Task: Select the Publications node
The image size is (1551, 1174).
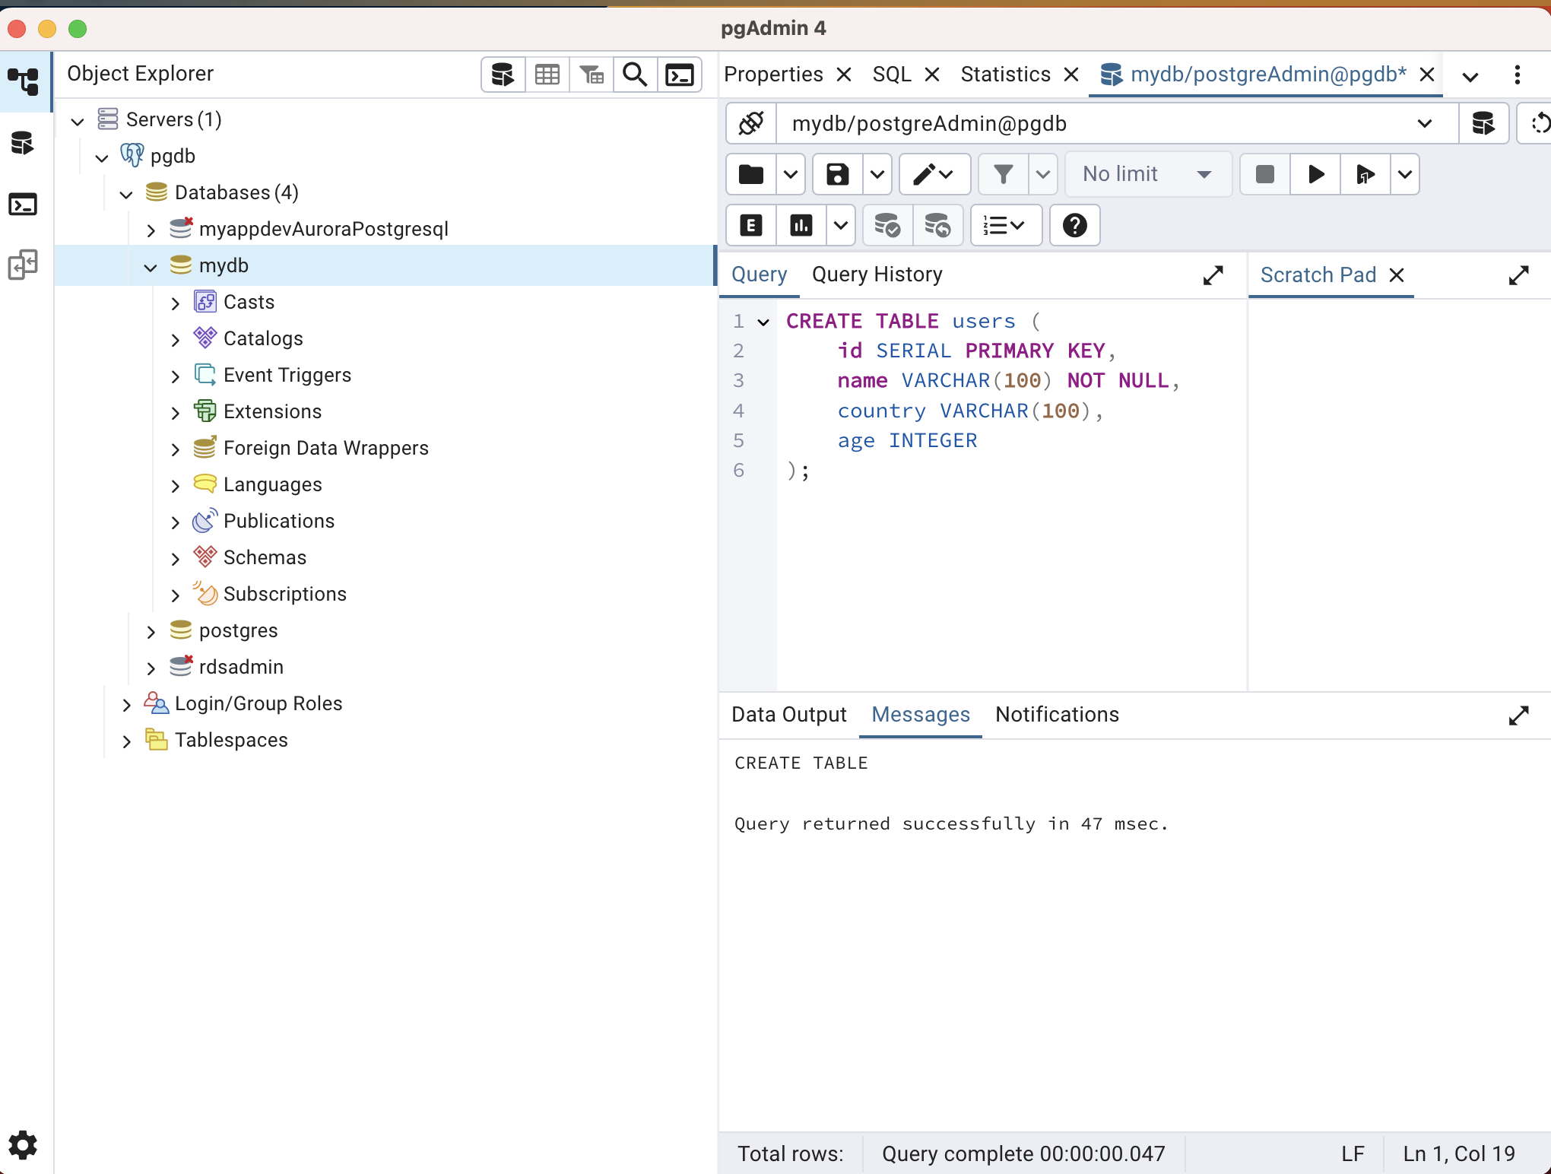Action: click(278, 522)
